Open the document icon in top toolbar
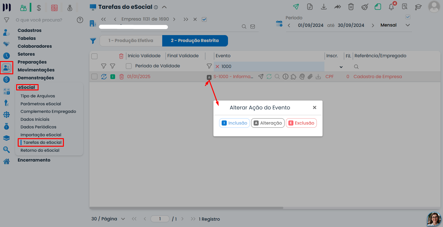 [310, 7]
